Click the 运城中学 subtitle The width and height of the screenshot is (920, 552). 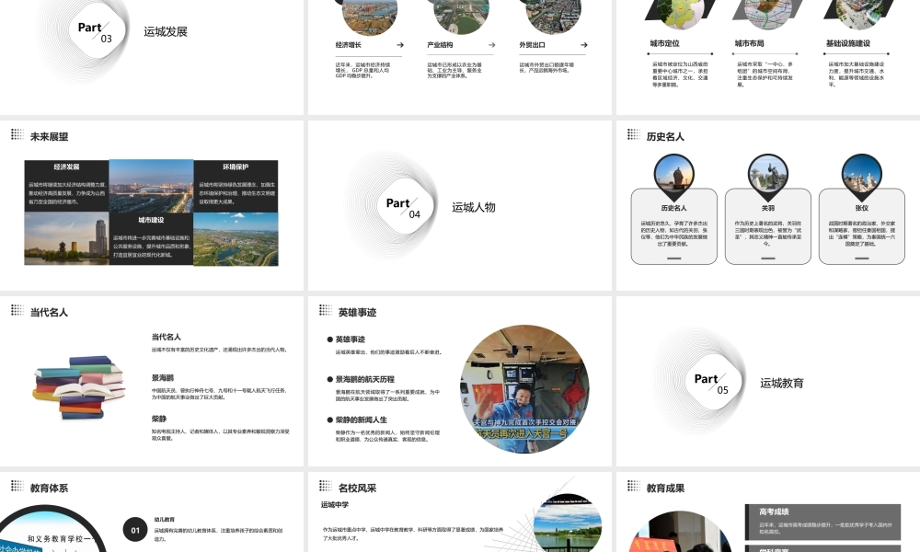coord(335,504)
